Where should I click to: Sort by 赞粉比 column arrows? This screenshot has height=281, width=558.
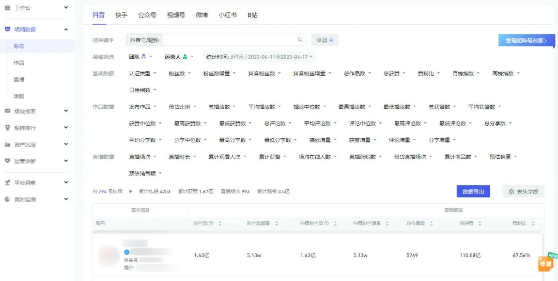pos(533,224)
